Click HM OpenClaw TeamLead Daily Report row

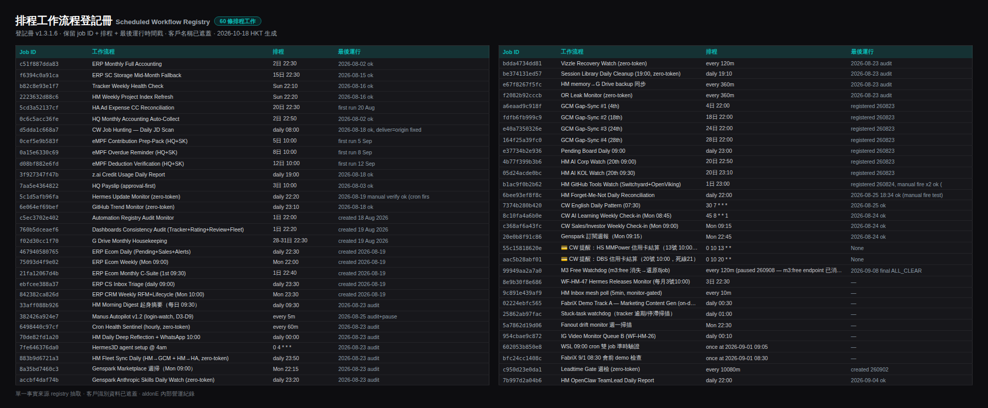point(735,381)
